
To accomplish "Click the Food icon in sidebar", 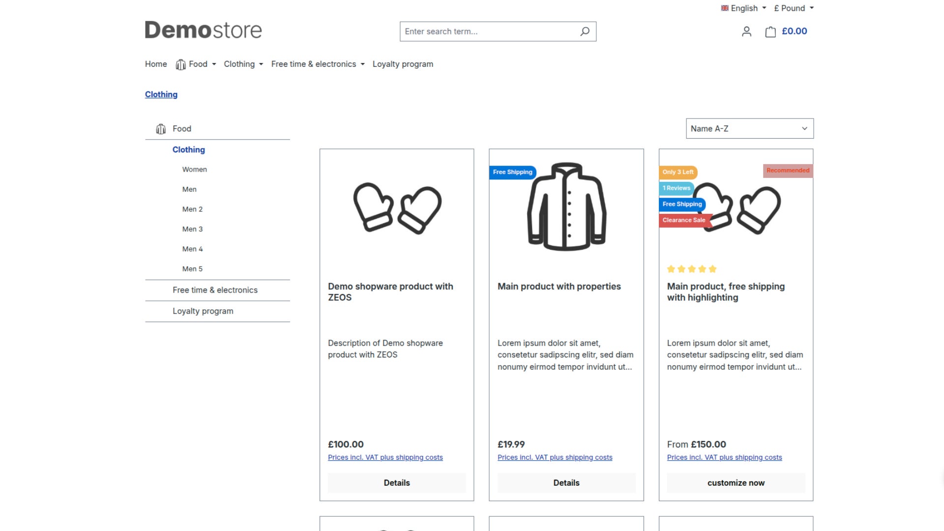I will [161, 129].
